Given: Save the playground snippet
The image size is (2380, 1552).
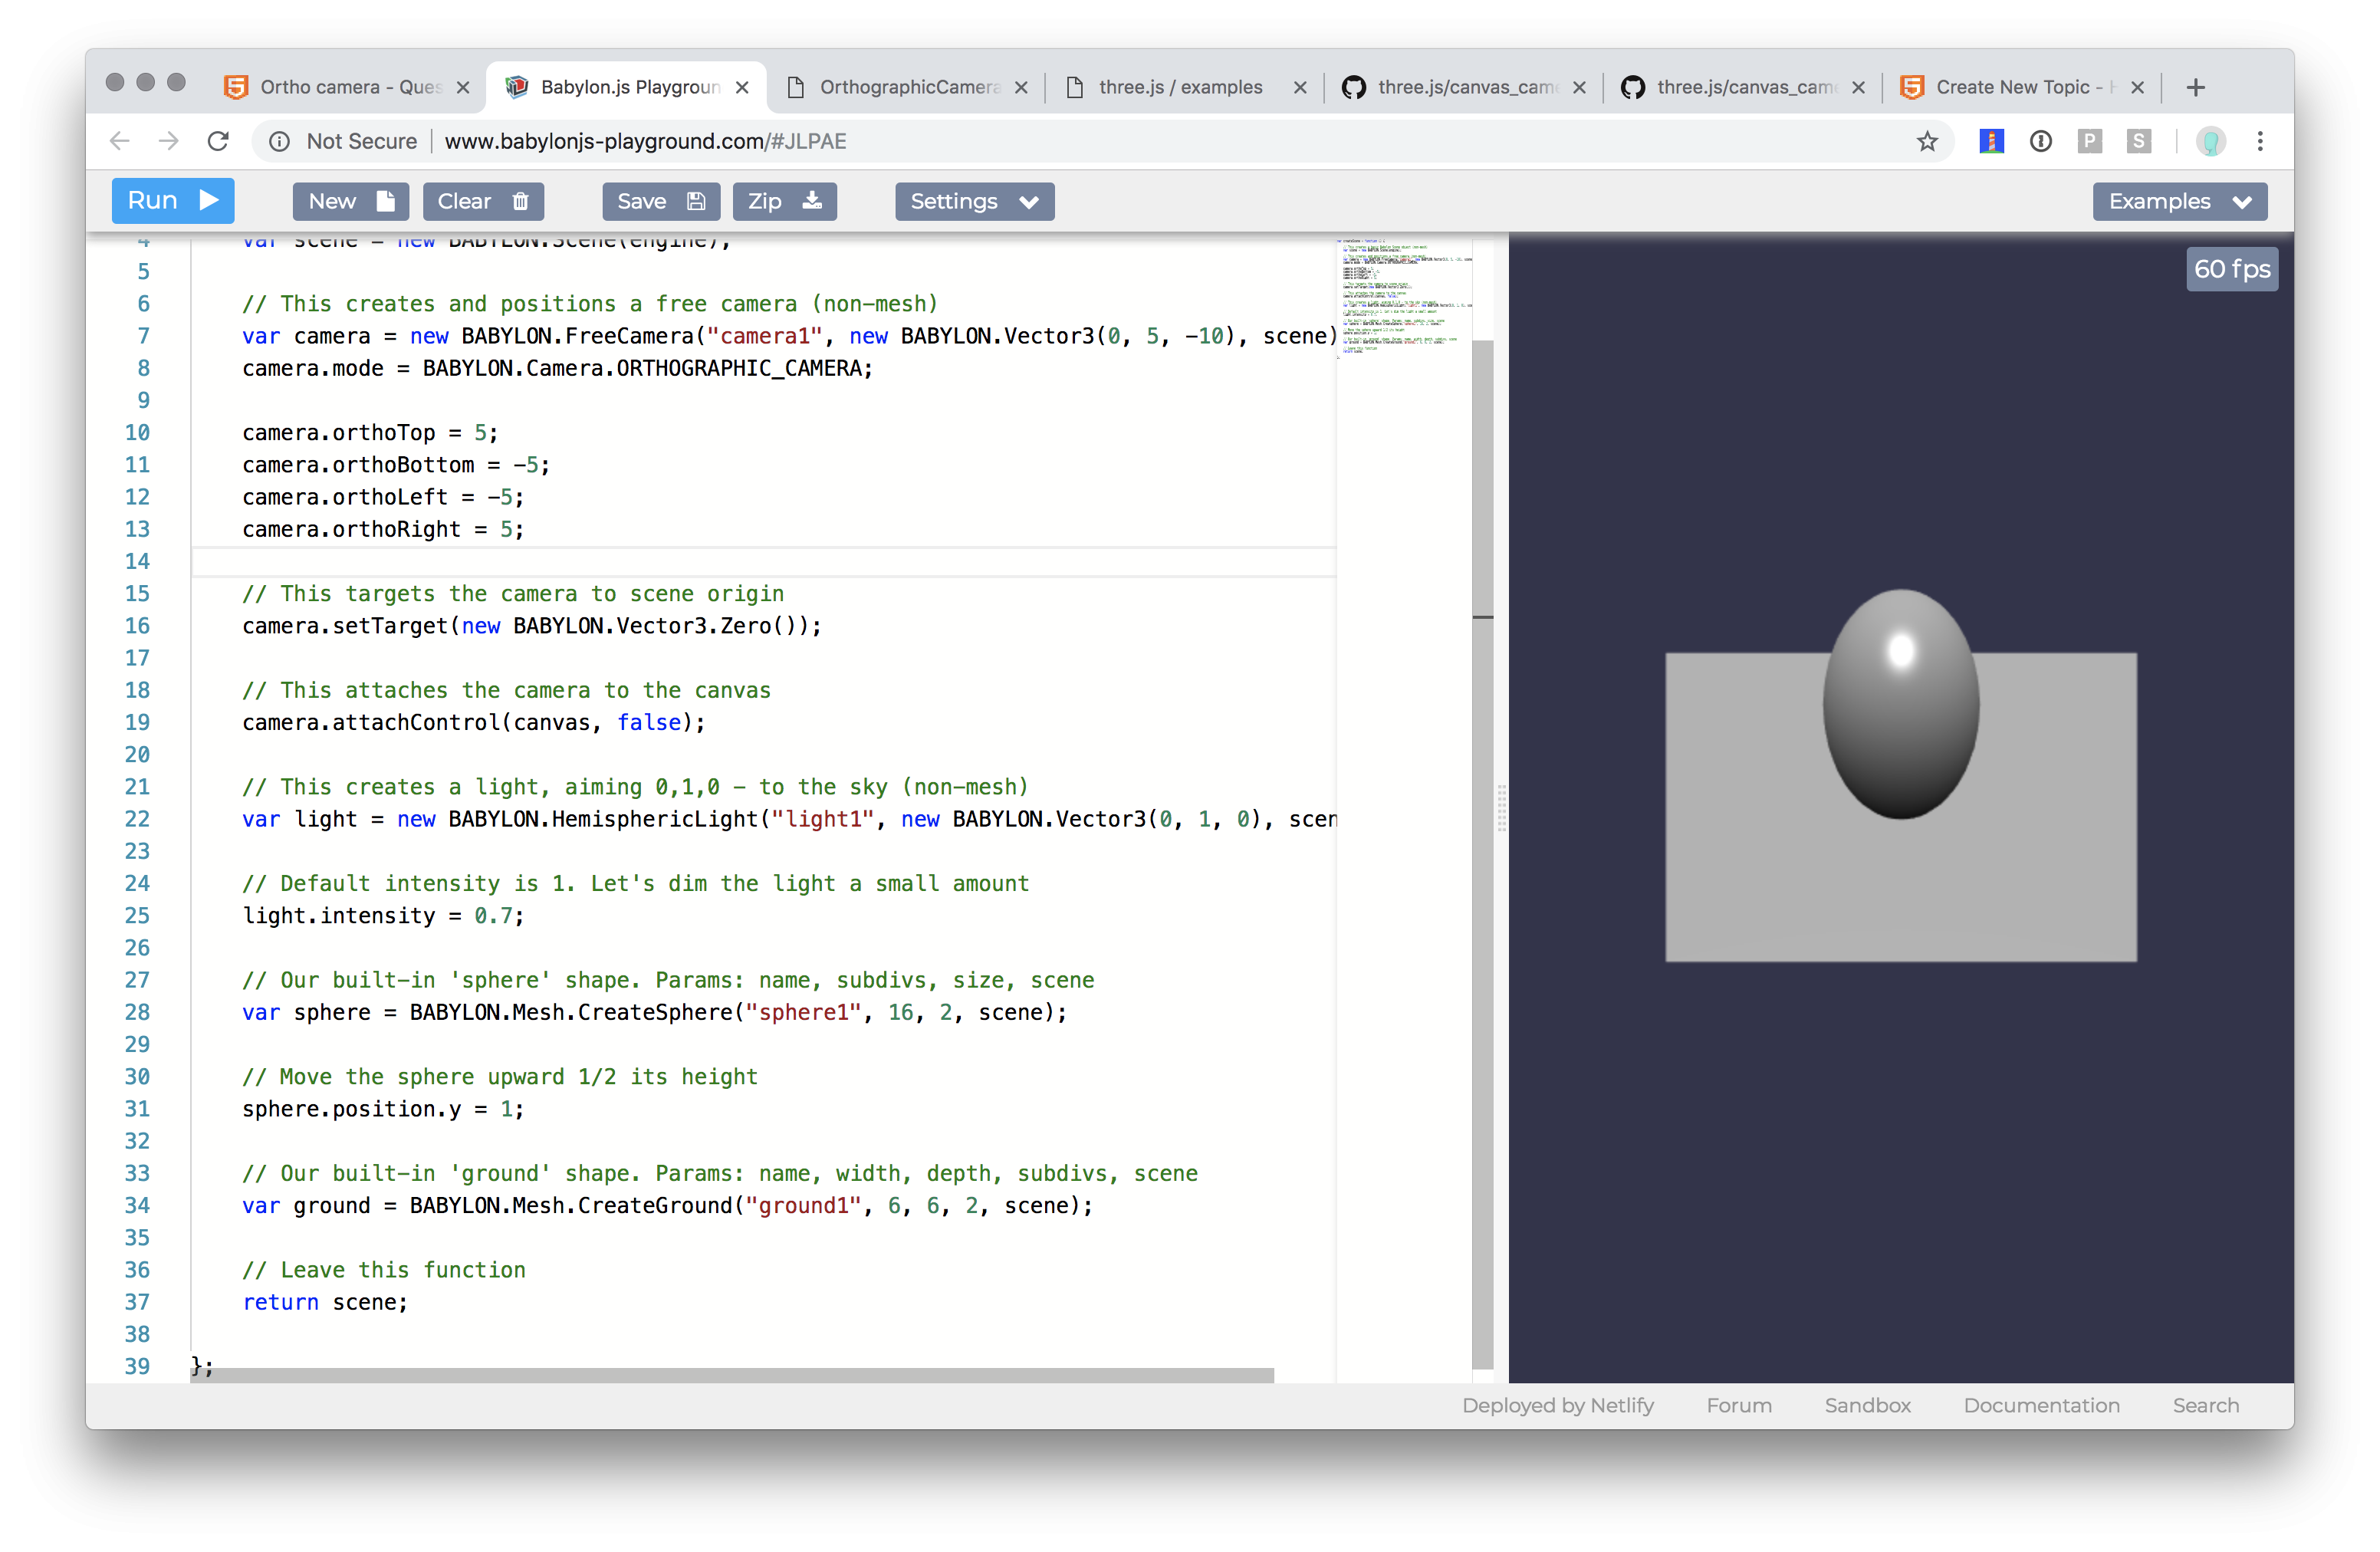Looking at the screenshot, I should click(661, 201).
